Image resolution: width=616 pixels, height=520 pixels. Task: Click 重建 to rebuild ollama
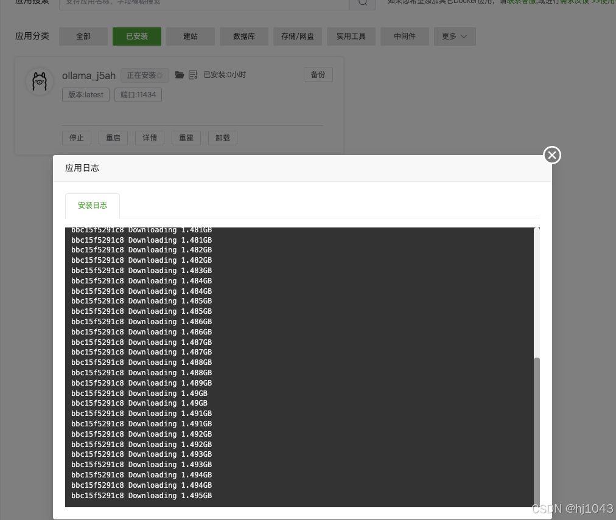coord(186,137)
